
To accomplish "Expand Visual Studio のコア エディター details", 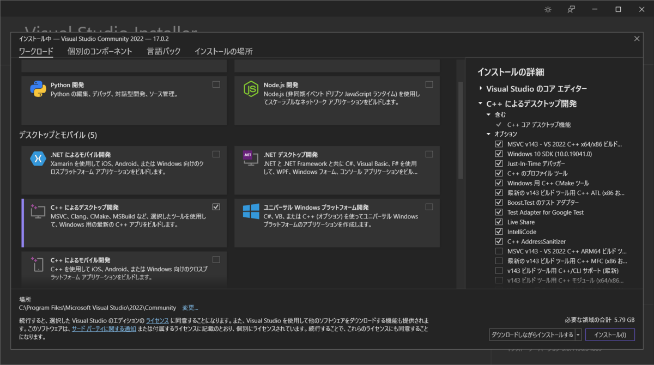I will (x=481, y=89).
